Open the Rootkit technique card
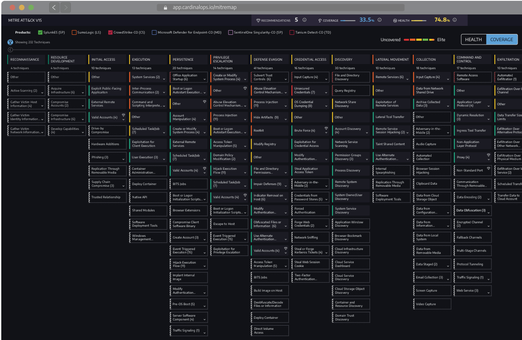The image size is (522, 340). (x=270, y=130)
